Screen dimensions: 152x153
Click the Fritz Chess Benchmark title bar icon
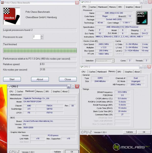(2, 3)
